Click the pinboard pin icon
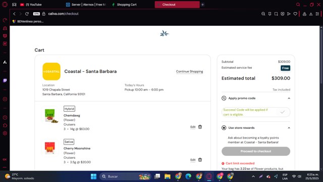 (x=270, y=14)
